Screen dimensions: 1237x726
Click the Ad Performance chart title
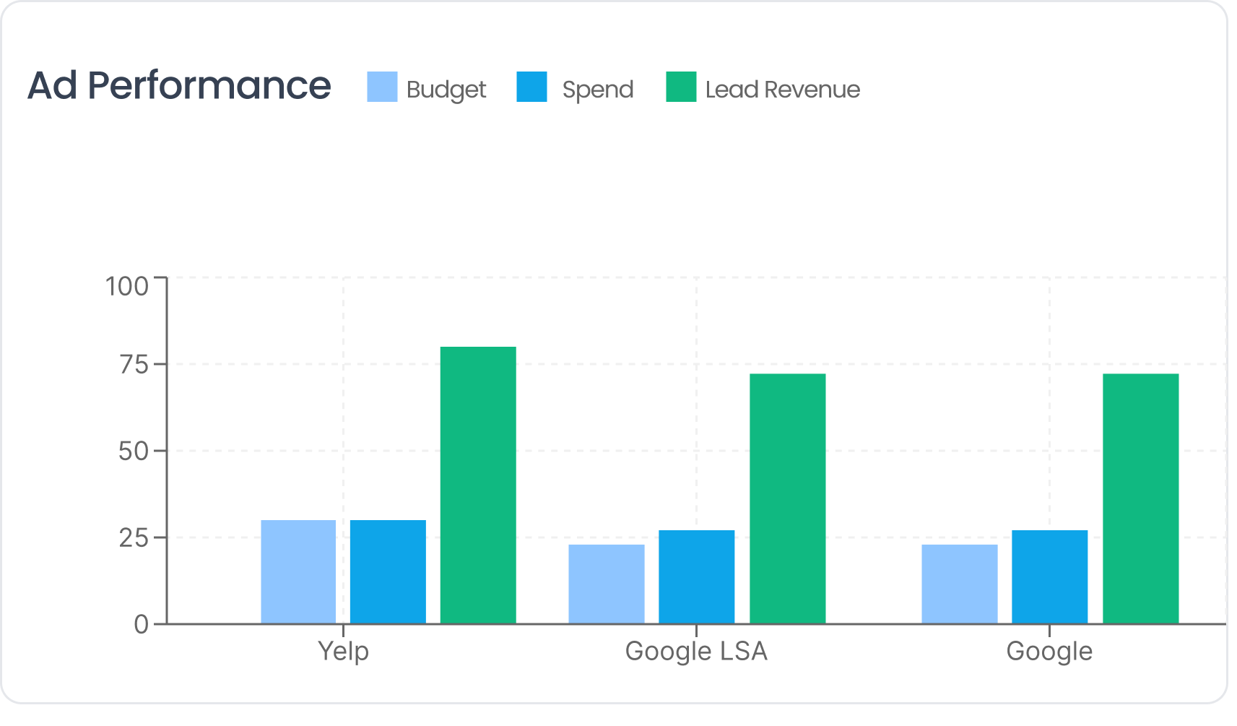(179, 85)
